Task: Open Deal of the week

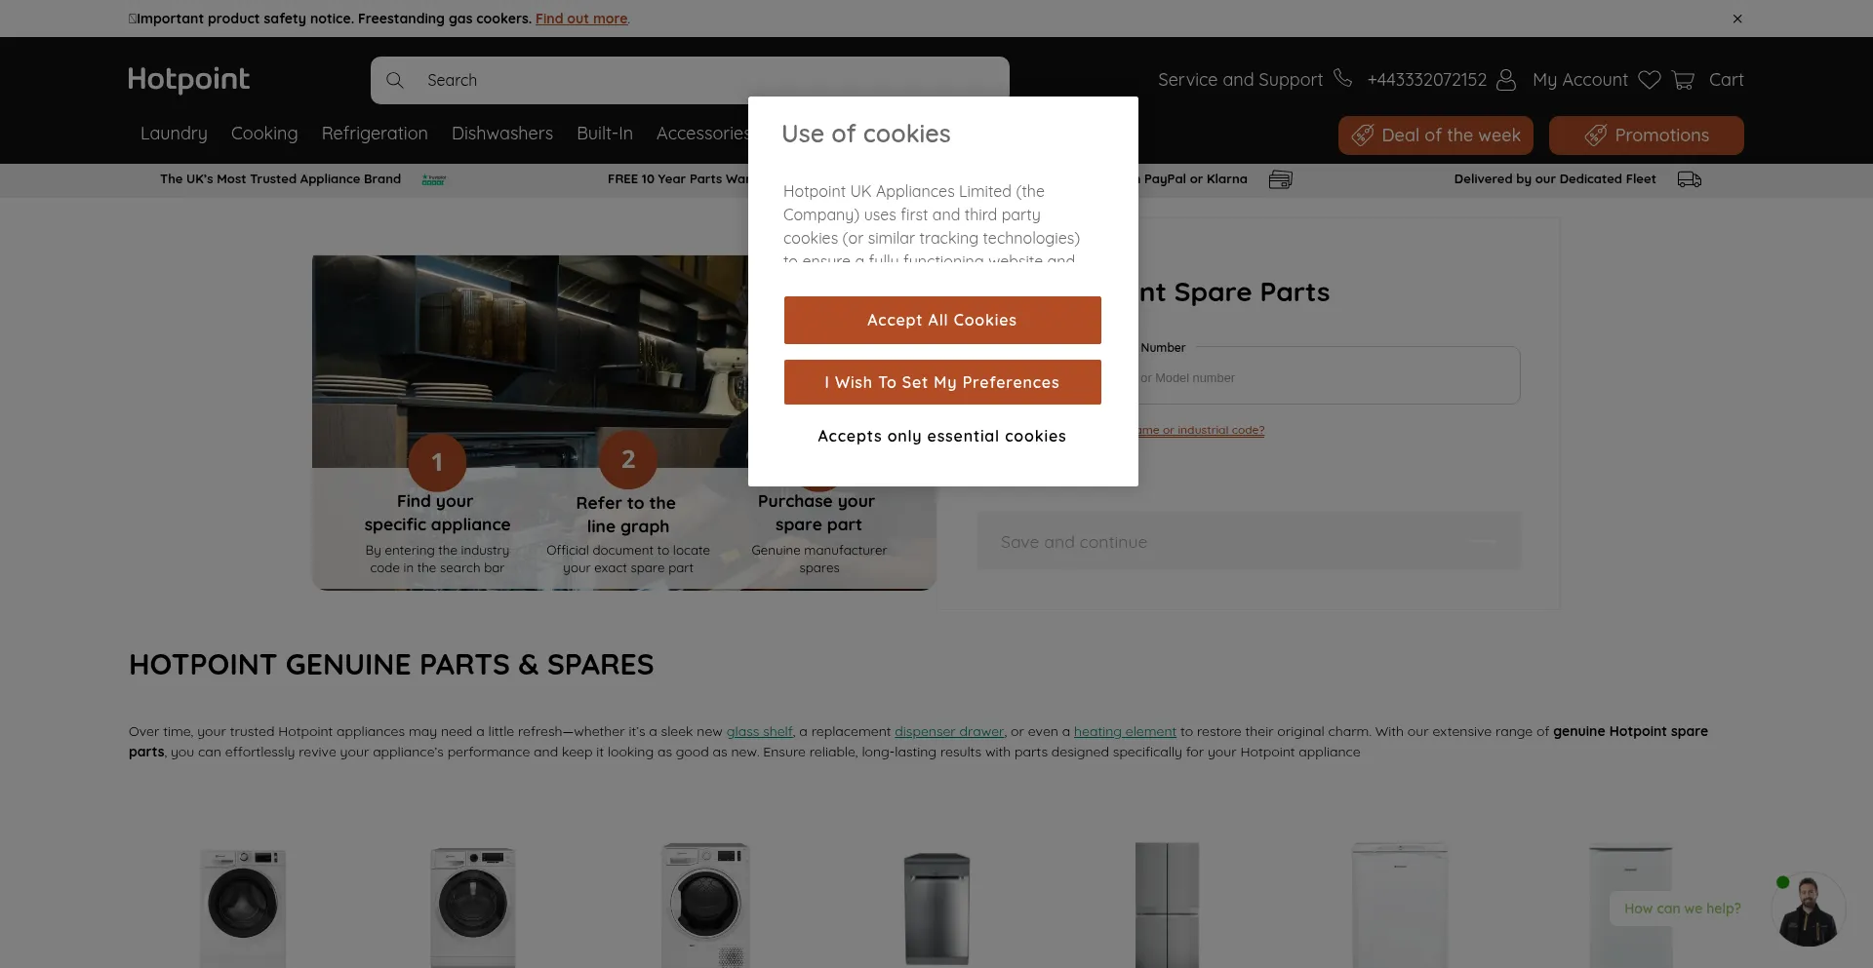Action: click(x=1435, y=136)
